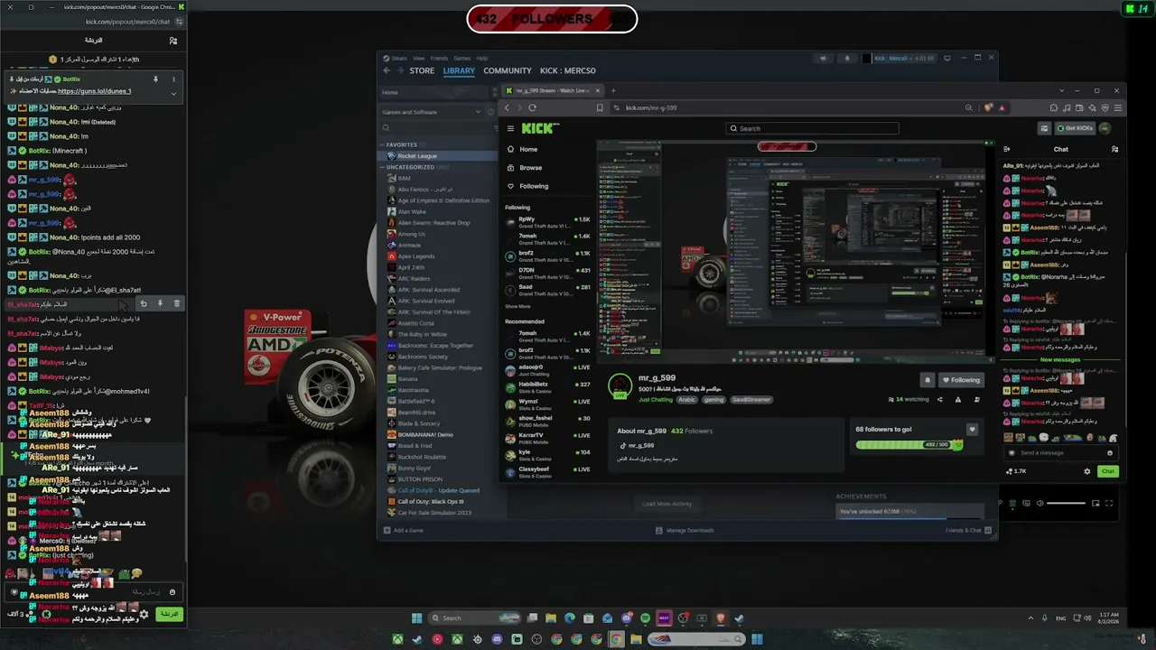
Task: Click the Windows Start button
Action: 417,618
